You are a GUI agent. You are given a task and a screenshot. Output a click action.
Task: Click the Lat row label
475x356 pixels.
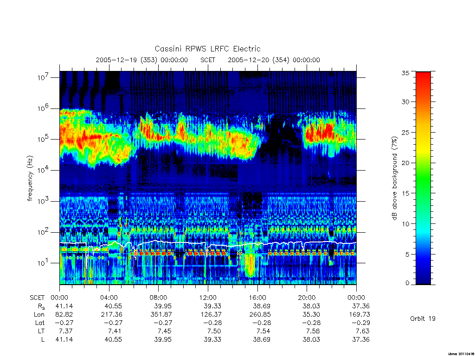40,323
